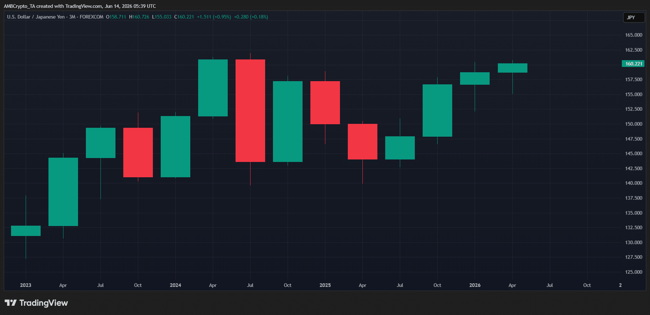
Task: Click the '+0.280 (+0.18%)' value
Action: 251,17
